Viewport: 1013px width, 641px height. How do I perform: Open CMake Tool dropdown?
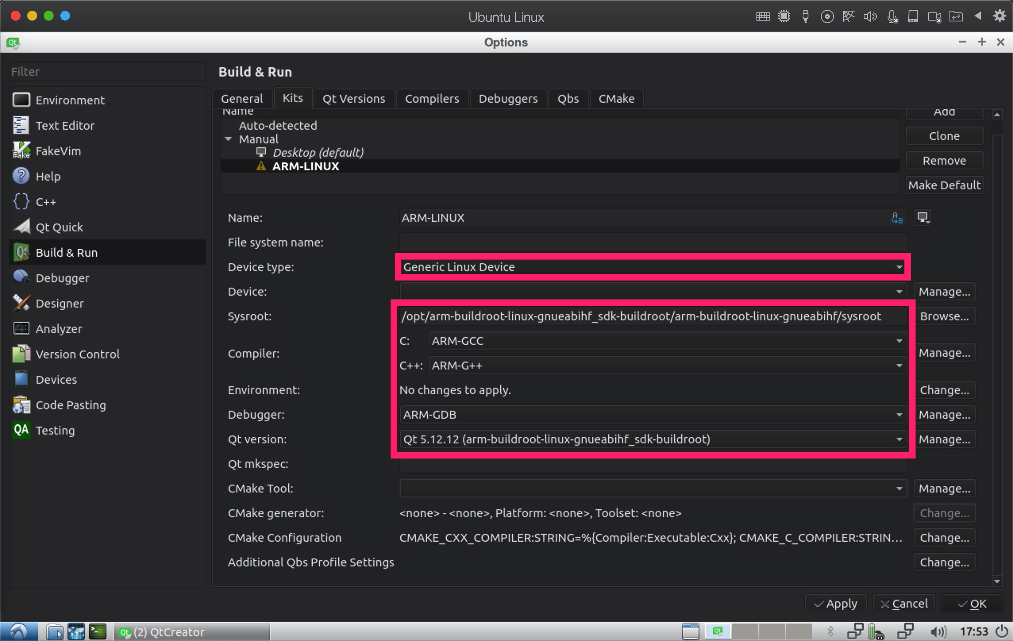pos(653,488)
